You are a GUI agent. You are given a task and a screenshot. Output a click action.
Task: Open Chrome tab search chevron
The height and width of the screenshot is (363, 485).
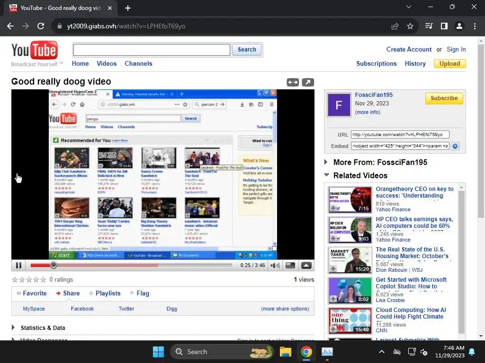(409, 7)
